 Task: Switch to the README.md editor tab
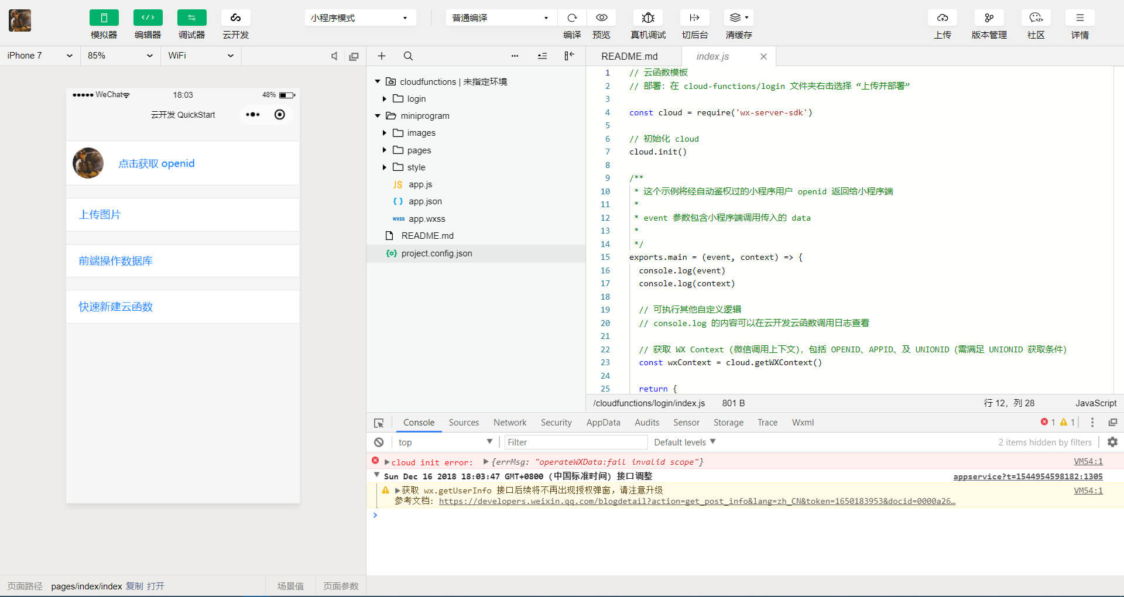pos(629,56)
